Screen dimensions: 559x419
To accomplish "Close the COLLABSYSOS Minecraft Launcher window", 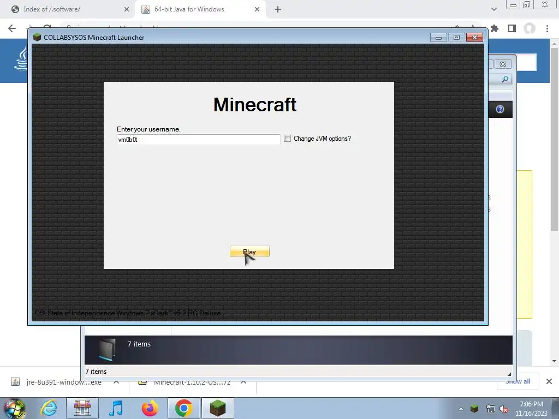I will tap(474, 38).
